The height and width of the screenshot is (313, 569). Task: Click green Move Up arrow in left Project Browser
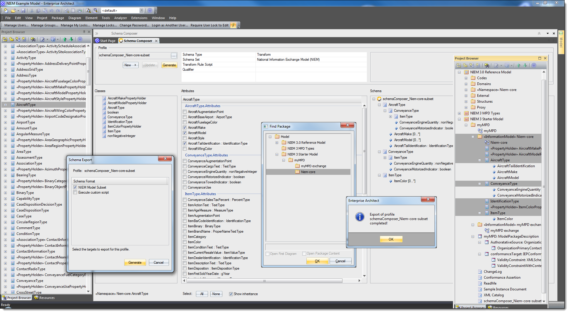click(x=65, y=39)
